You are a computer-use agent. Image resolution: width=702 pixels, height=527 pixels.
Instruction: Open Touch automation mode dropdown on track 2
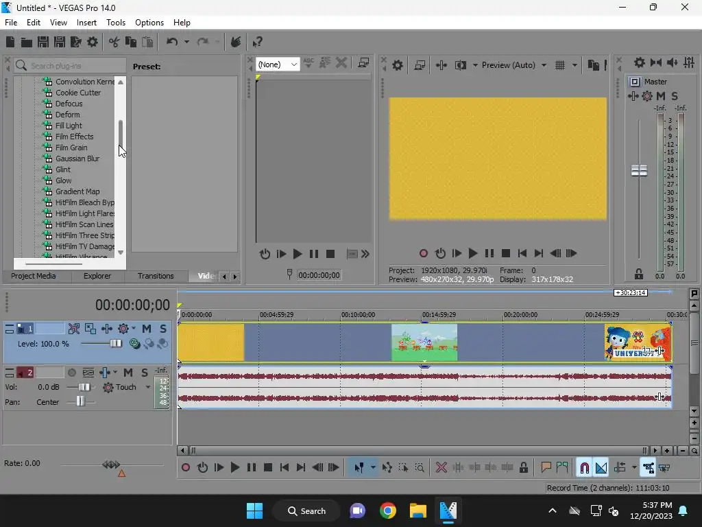point(148,387)
